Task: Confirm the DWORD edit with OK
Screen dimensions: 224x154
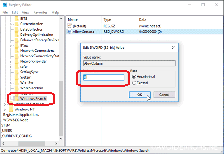Action: tap(139, 95)
